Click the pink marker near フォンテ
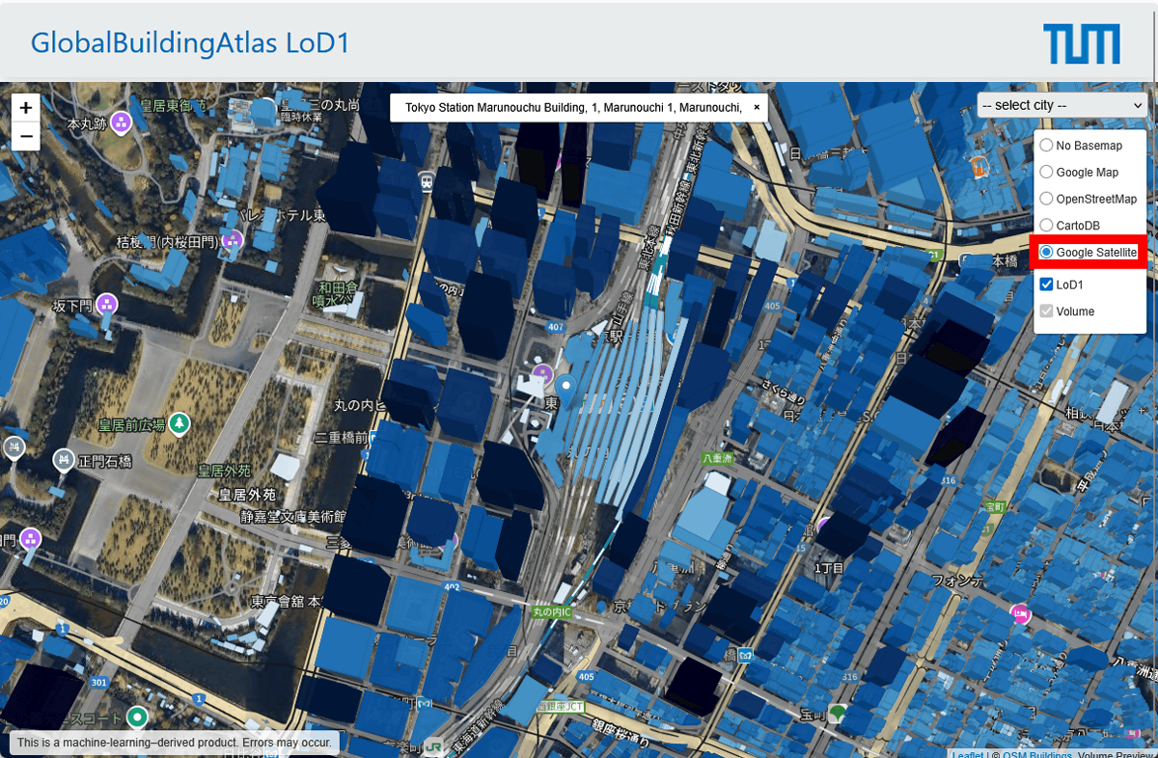This screenshot has width=1158, height=758. click(1020, 612)
